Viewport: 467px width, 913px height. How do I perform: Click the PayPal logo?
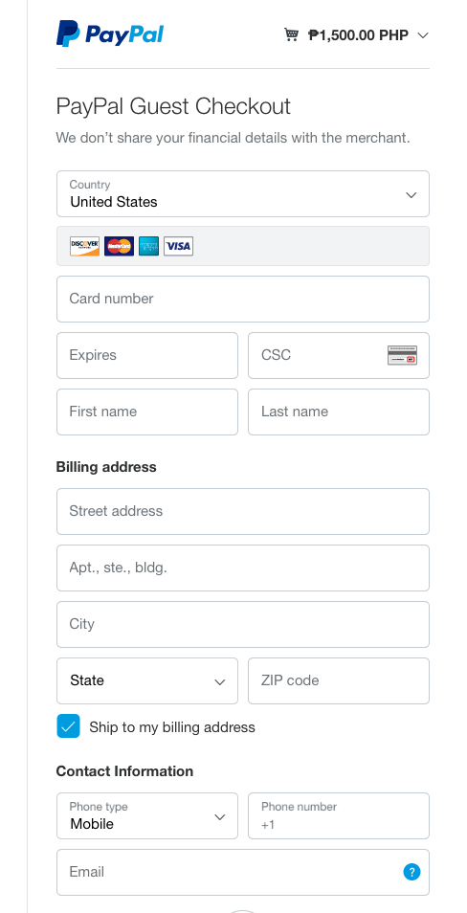coord(110,33)
